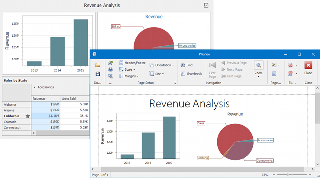
Task: Select the Colorado row header
Action: tap(16, 122)
